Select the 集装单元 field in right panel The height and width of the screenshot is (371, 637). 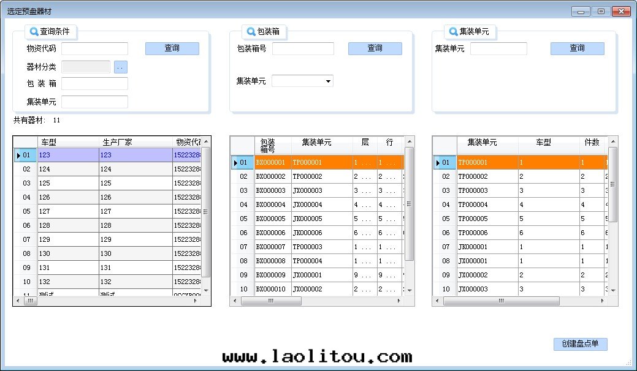(x=498, y=48)
